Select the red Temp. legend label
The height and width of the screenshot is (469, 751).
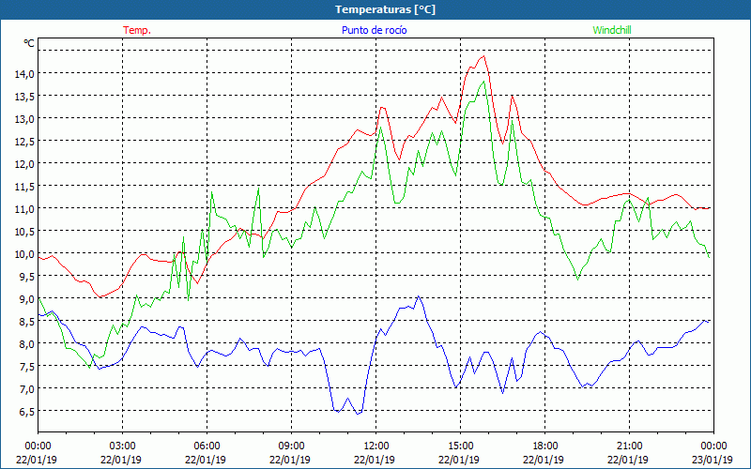click(x=137, y=30)
